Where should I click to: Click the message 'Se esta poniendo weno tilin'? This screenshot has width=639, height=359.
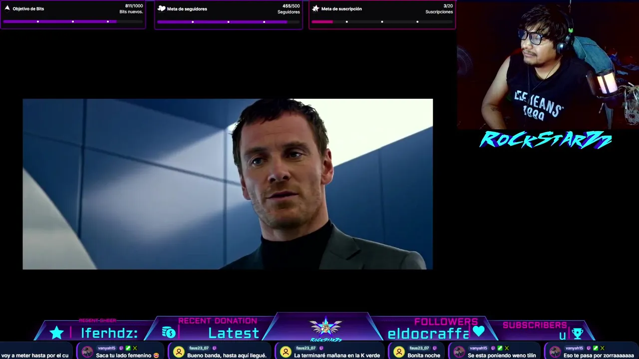click(x=502, y=356)
